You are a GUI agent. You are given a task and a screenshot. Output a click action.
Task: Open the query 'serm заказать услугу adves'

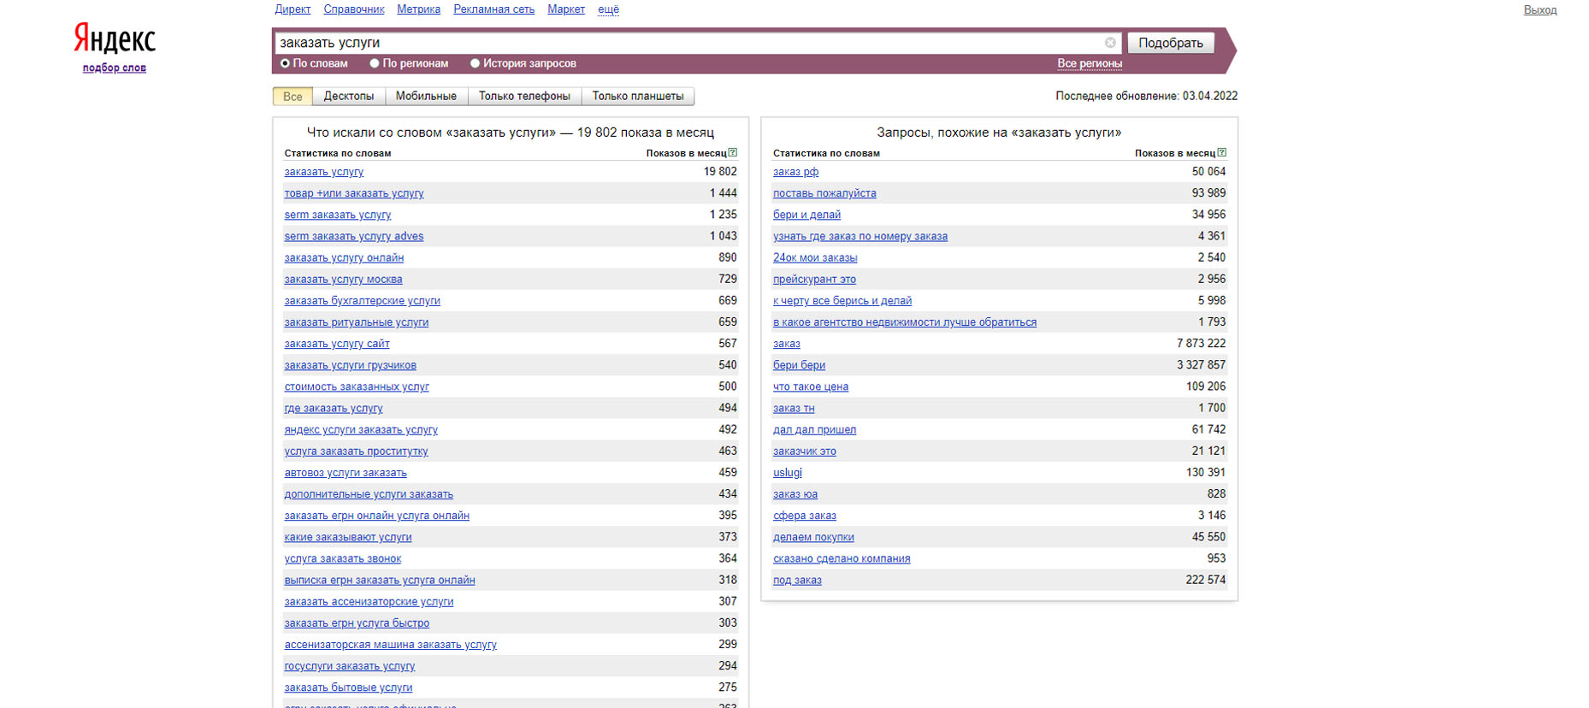coord(354,236)
